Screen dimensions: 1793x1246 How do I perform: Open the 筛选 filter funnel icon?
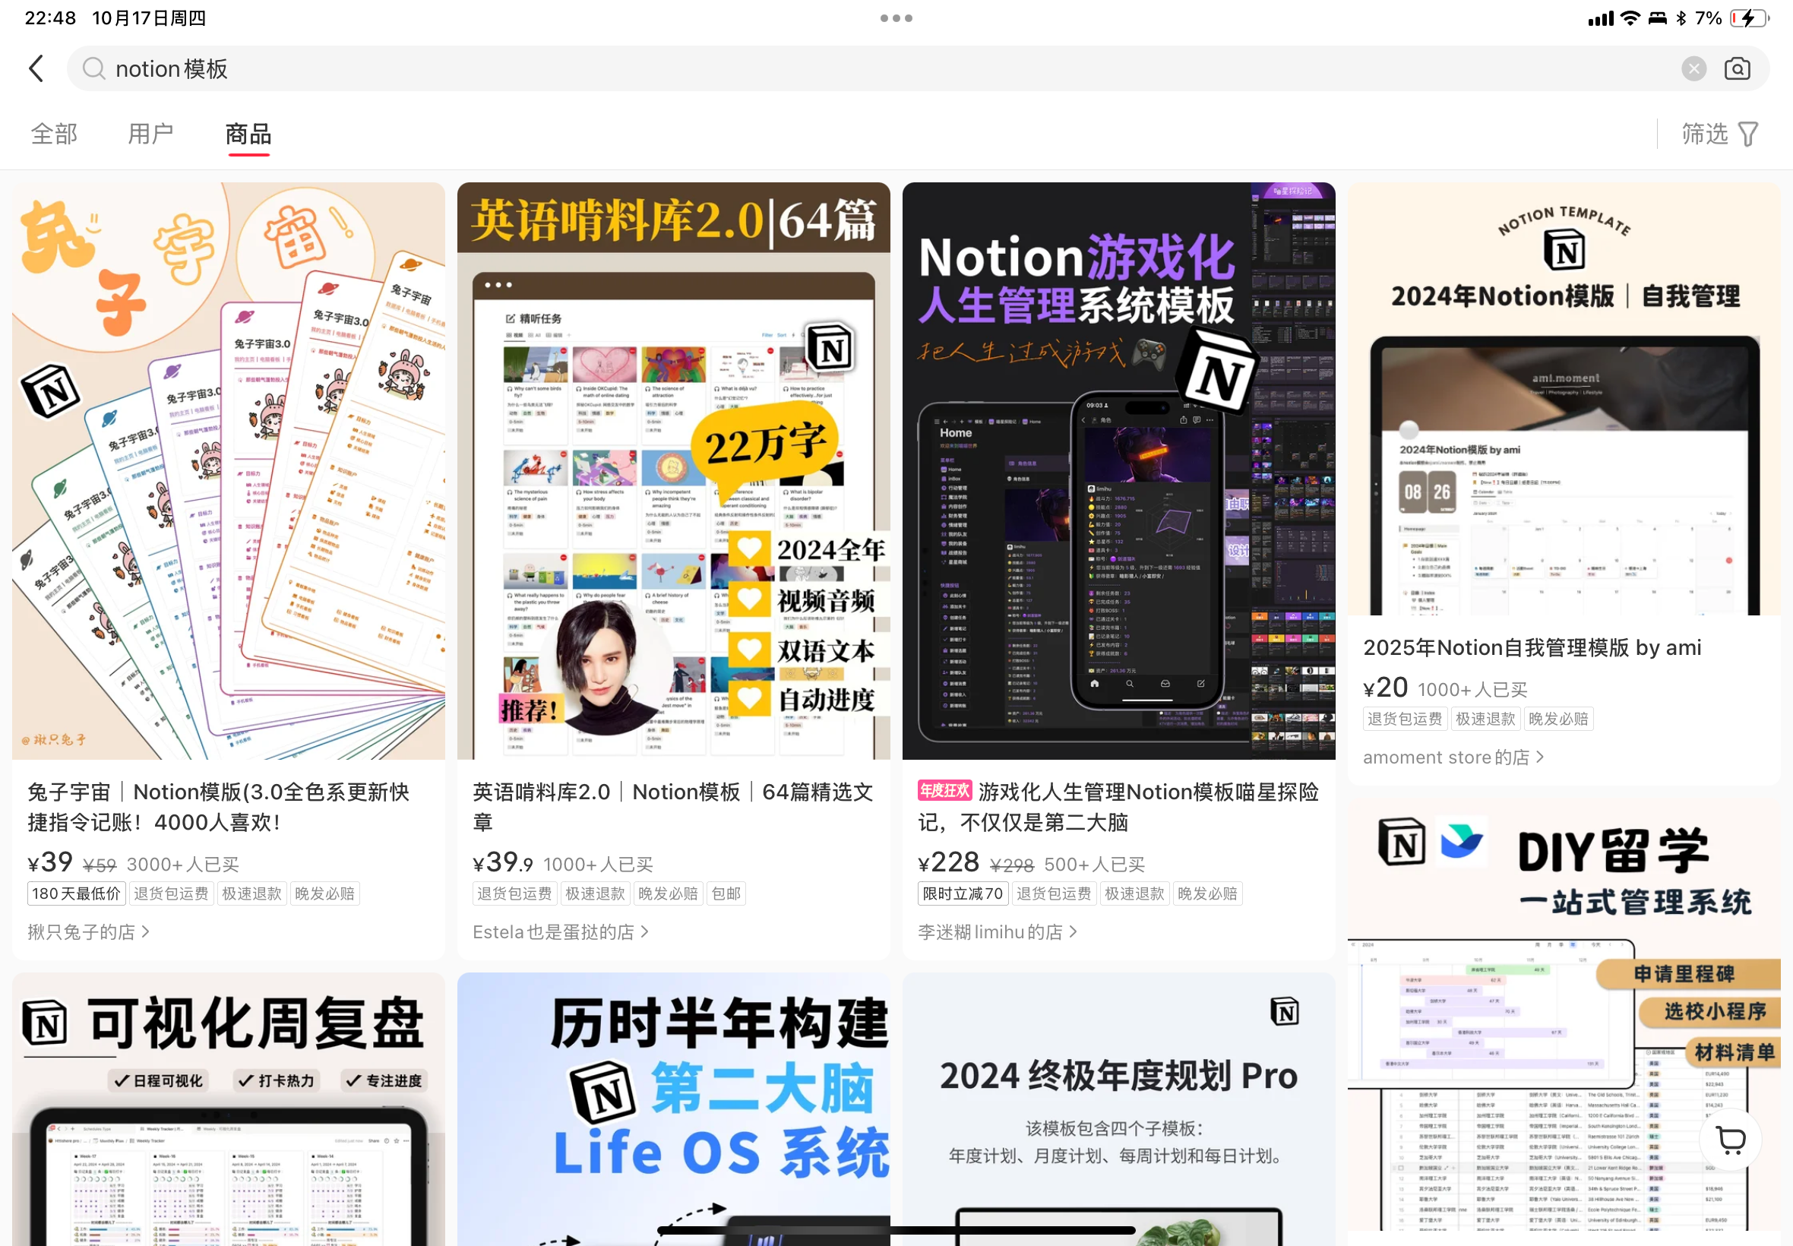[1748, 134]
